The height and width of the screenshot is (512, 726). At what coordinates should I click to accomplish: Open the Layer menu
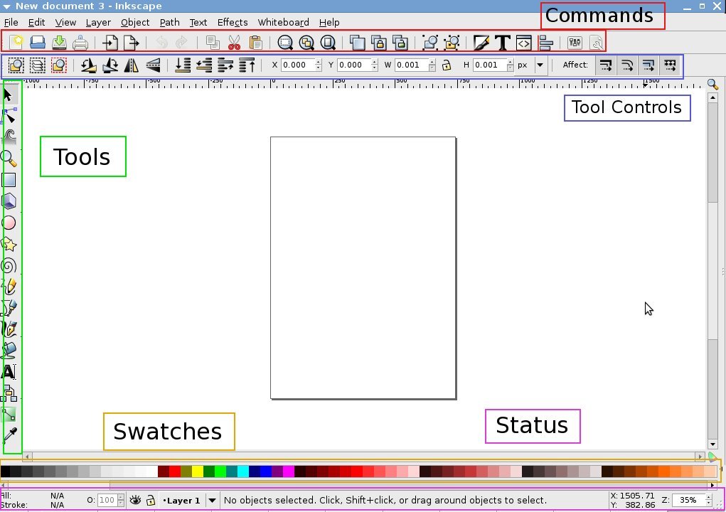click(98, 22)
